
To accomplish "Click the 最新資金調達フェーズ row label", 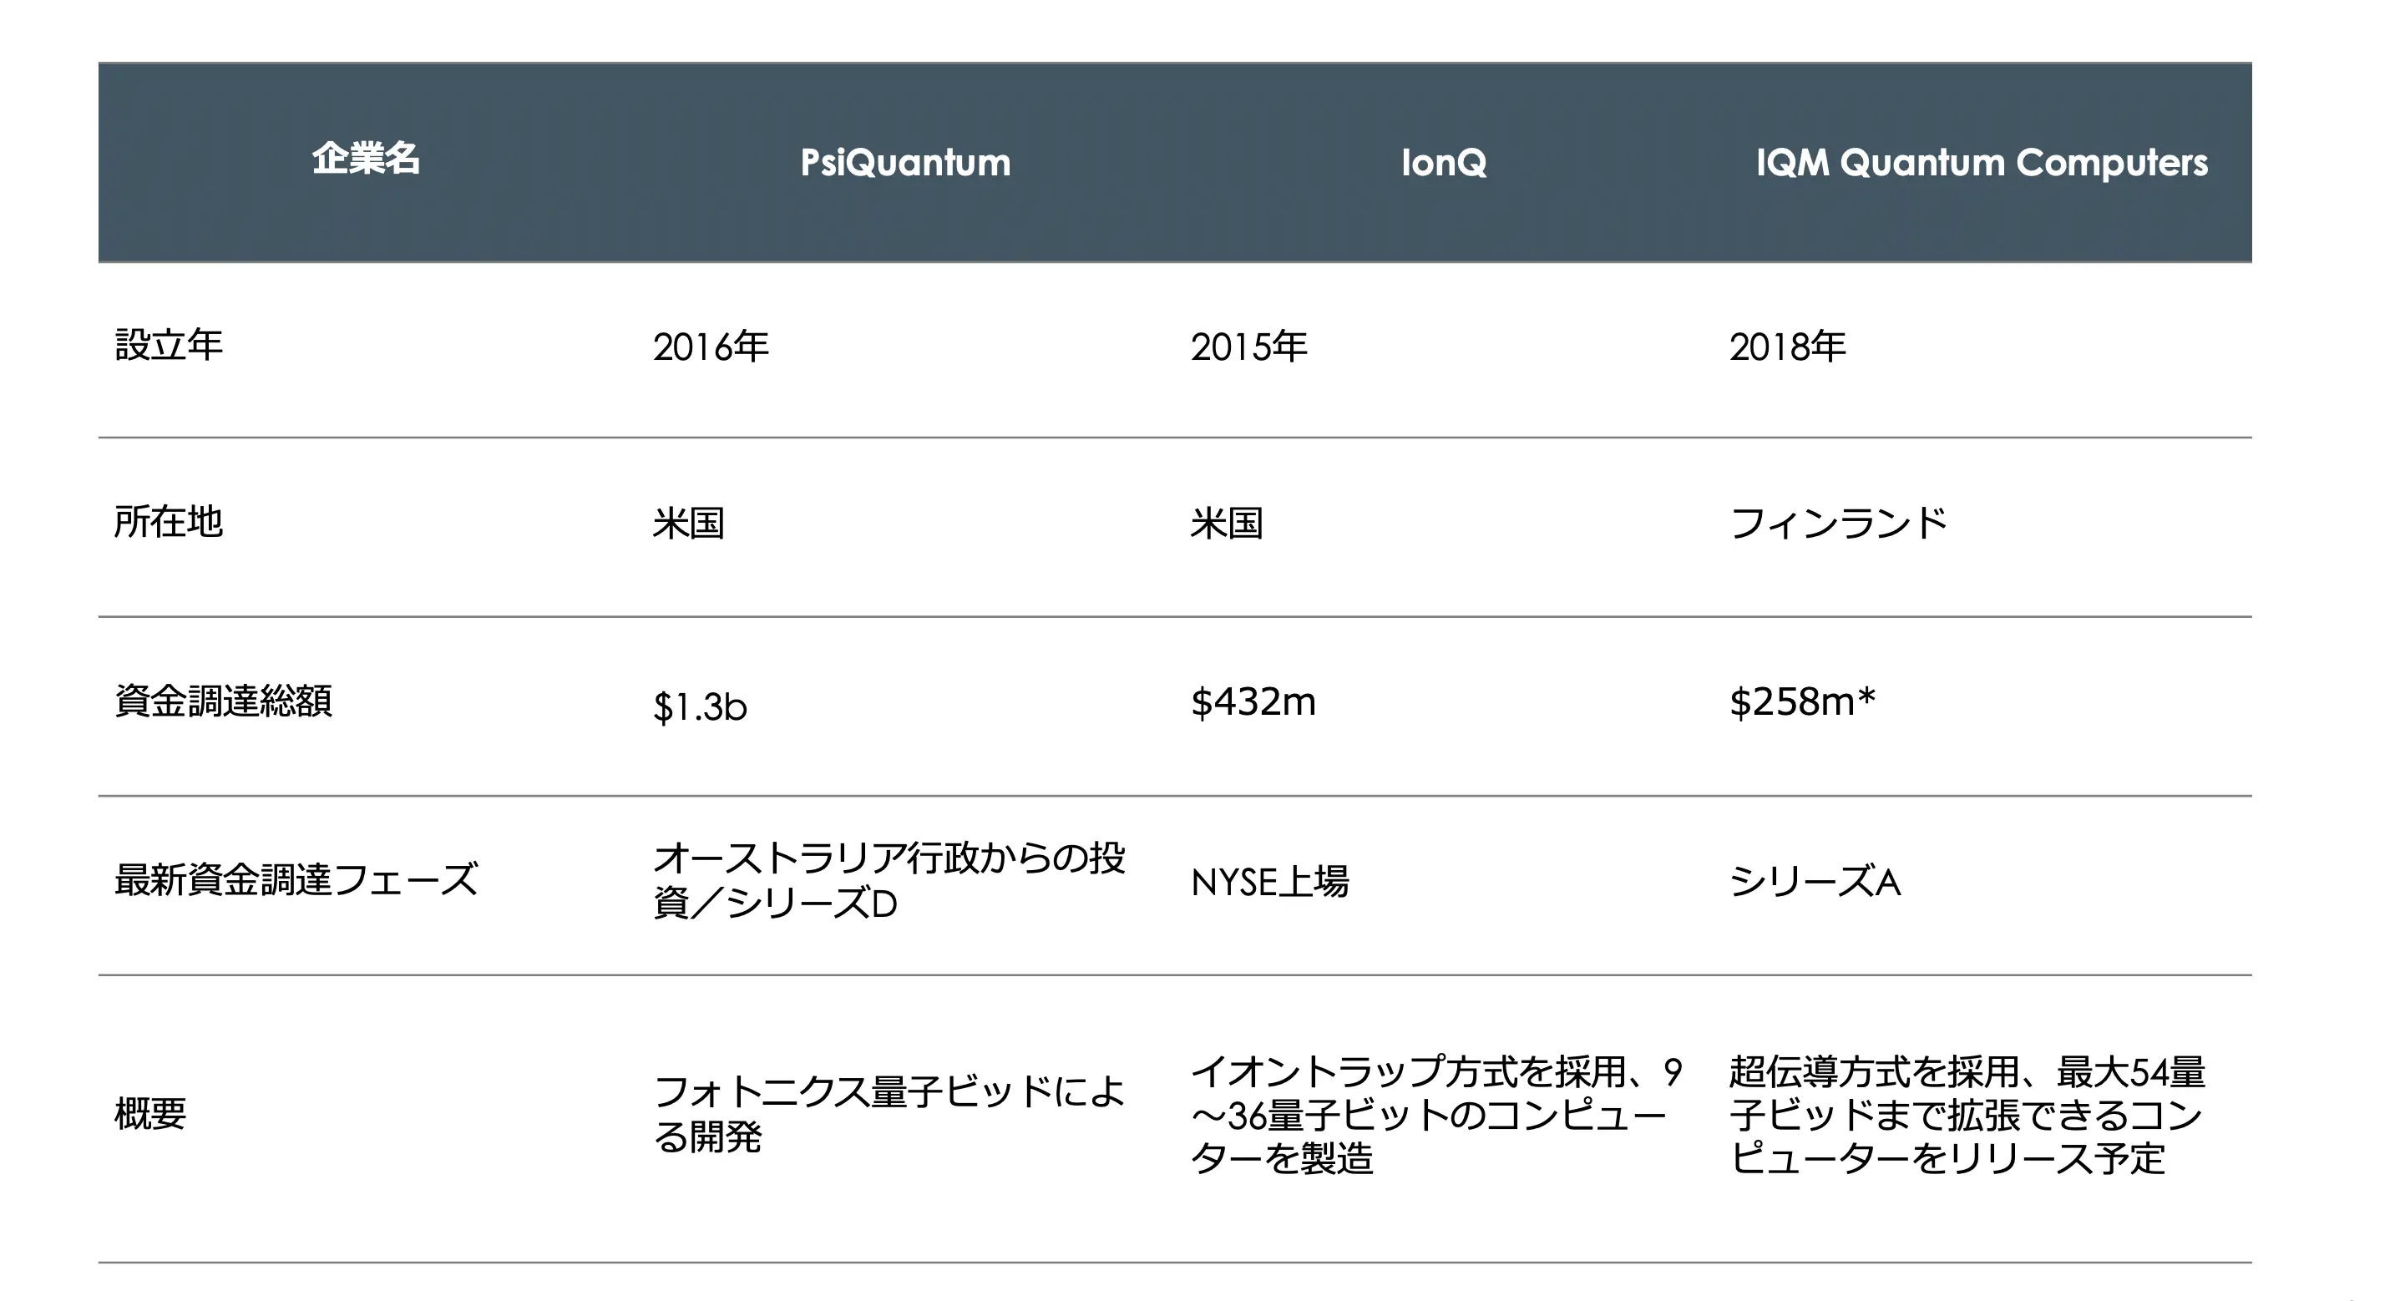I will pos(296,880).
